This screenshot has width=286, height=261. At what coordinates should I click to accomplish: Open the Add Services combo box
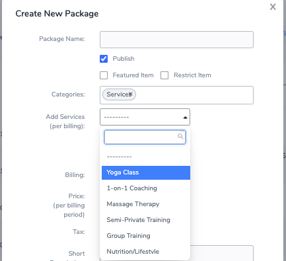145,117
